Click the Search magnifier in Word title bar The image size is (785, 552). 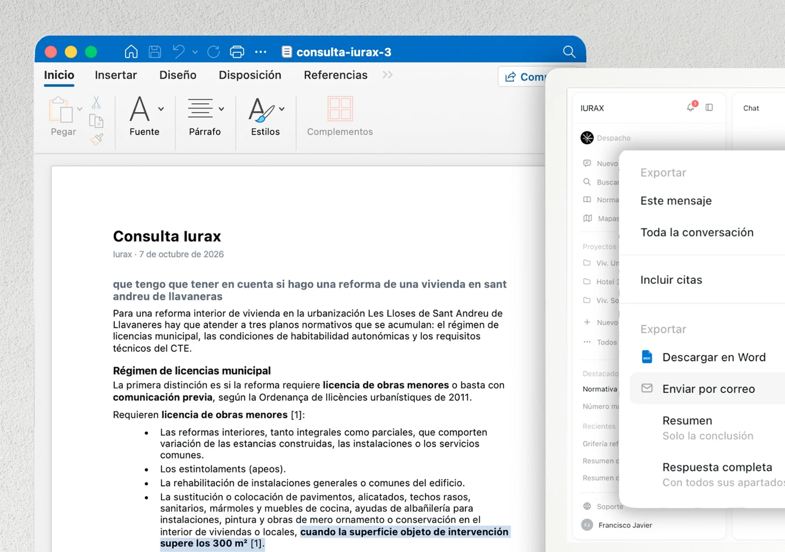click(569, 52)
